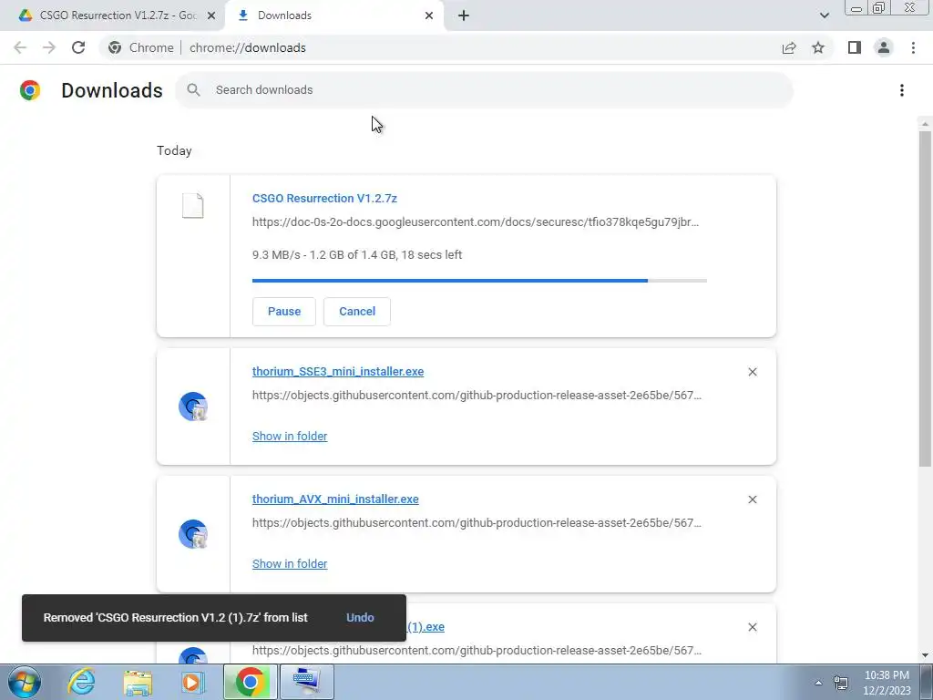Open Windows Explorer folder icon in taskbar
933x700 pixels.
pos(138,682)
